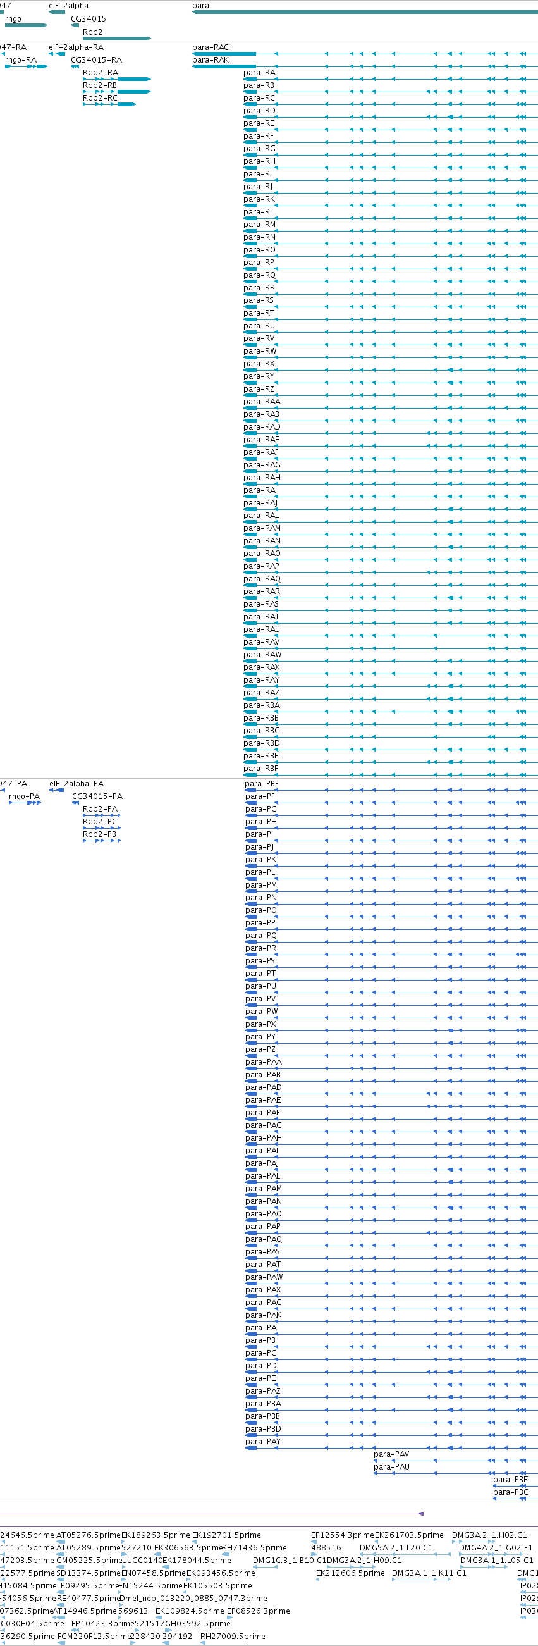This screenshot has height=1646, width=538.
Task: Click transcript label eIF-2alpha-RA
Action: pyautogui.click(x=76, y=47)
